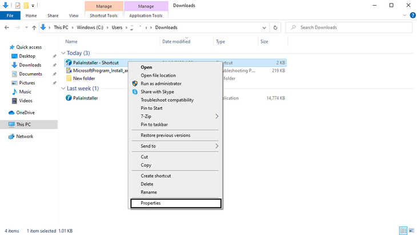Refresh the Downloads folder view
The width and height of the screenshot is (417, 235).
(x=275, y=27)
